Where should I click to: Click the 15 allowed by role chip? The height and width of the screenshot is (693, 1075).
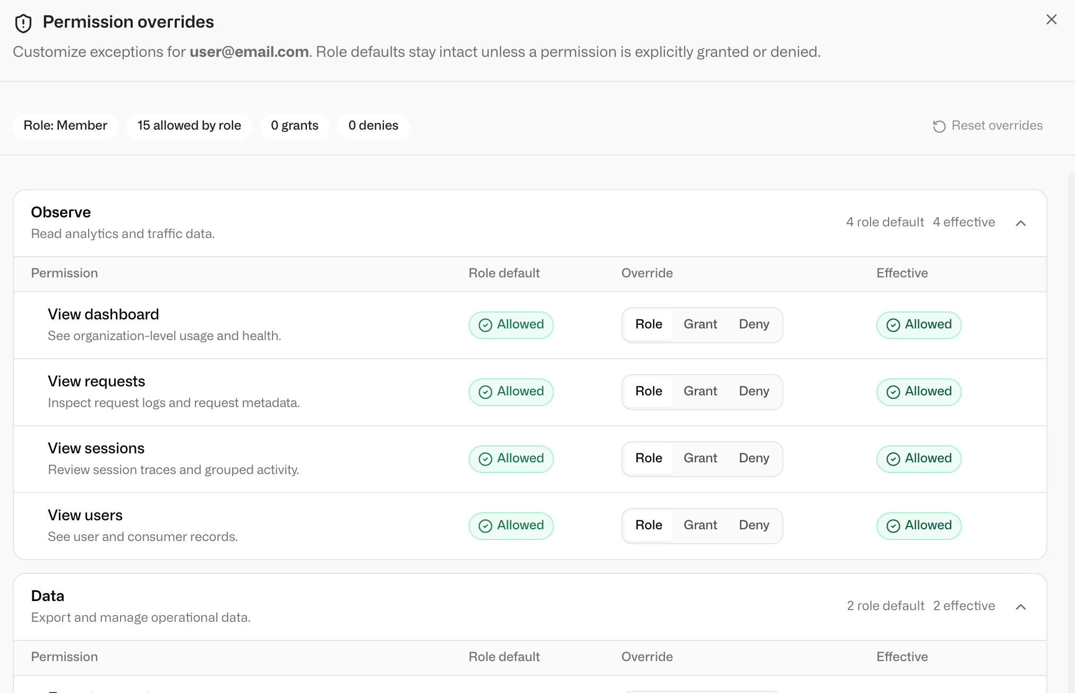(x=189, y=126)
